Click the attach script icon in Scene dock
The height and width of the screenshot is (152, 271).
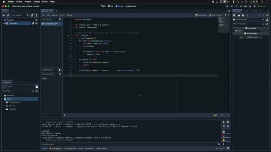pos(32,15)
